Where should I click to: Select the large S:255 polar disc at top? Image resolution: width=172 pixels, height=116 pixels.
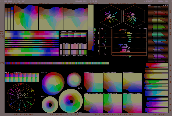point(53,84)
